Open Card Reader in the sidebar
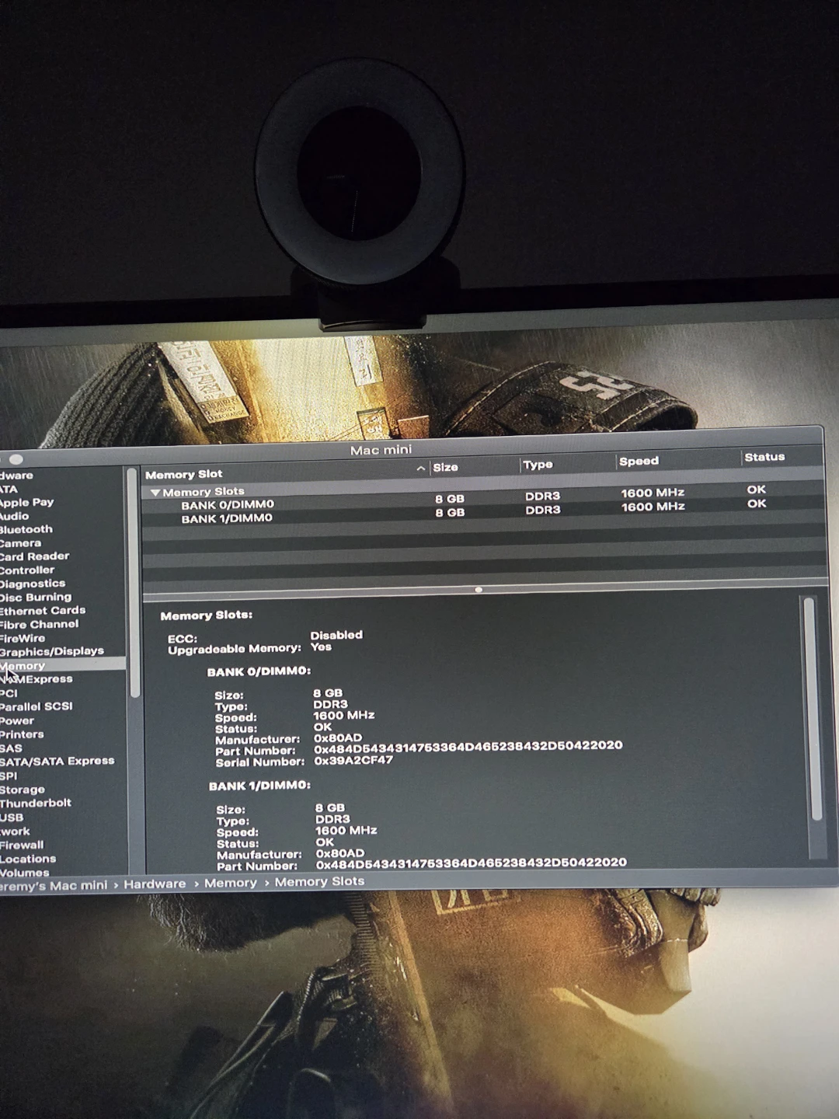 (34, 556)
